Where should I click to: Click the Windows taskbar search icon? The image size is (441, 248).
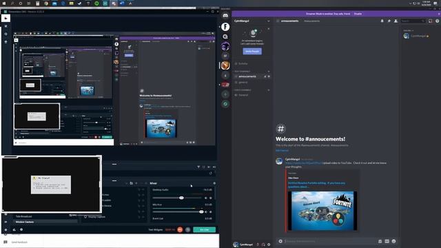[x=12, y=3]
